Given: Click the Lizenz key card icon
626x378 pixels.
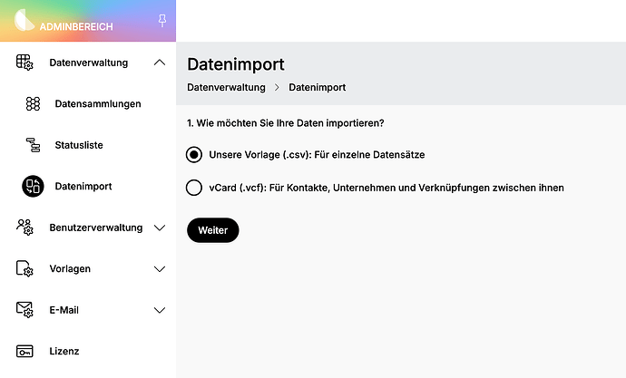Looking at the screenshot, I should click(x=24, y=352).
